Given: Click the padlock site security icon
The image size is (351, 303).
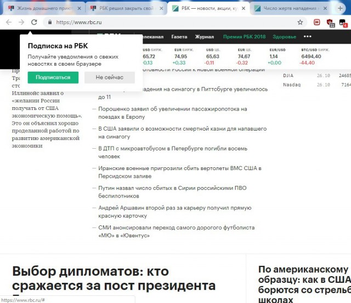Looking at the screenshot, I should [50, 22].
